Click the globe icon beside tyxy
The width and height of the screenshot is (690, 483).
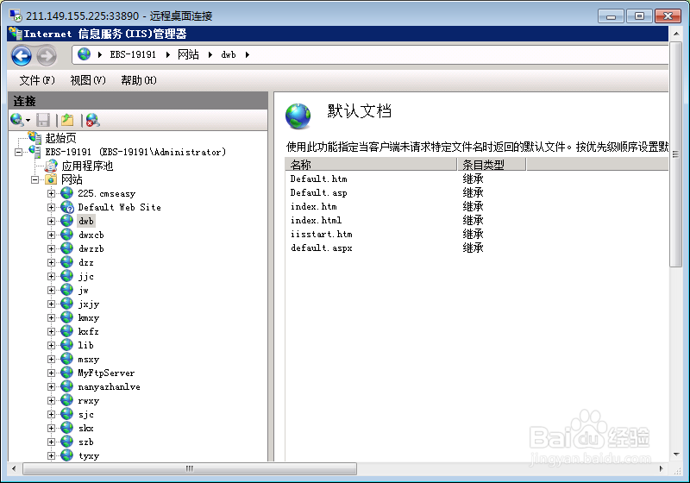(x=67, y=455)
